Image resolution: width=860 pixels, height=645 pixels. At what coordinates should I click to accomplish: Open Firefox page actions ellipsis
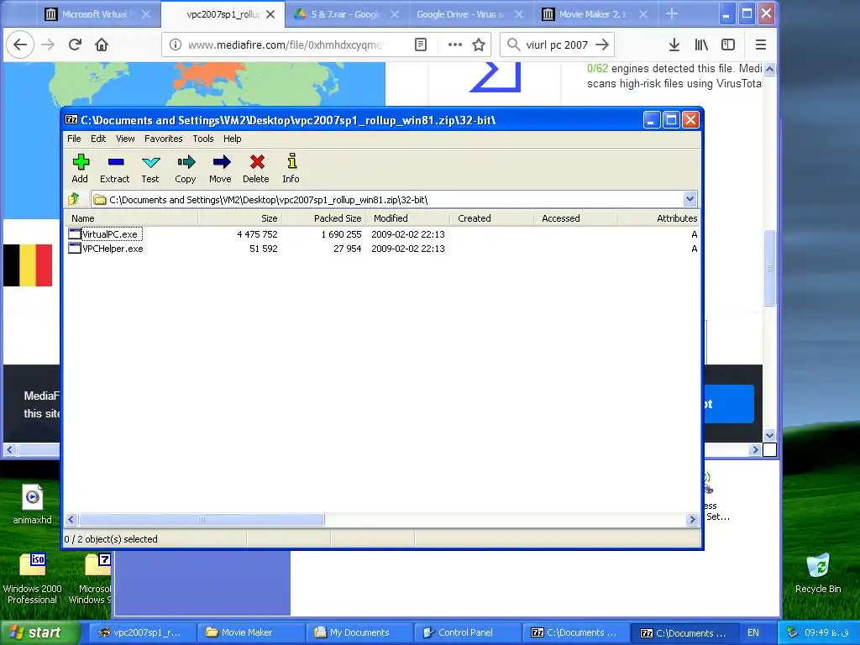(454, 45)
